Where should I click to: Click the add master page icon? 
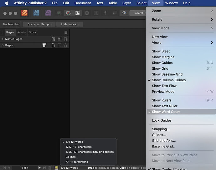click(53, 39)
